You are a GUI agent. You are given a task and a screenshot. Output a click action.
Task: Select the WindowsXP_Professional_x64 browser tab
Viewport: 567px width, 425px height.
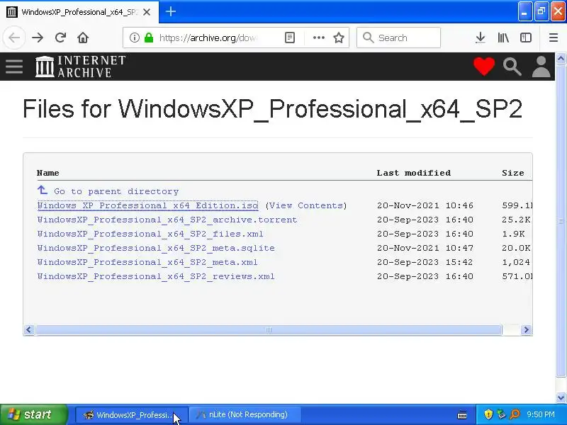(x=79, y=12)
